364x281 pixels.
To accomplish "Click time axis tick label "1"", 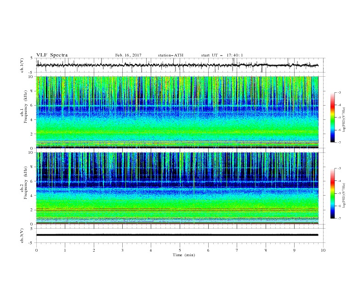I will 65,250.
